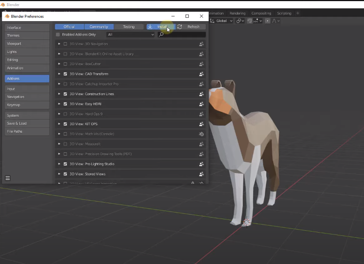Toggle the Official add-ons filter
The height and width of the screenshot is (264, 364).
(x=70, y=27)
